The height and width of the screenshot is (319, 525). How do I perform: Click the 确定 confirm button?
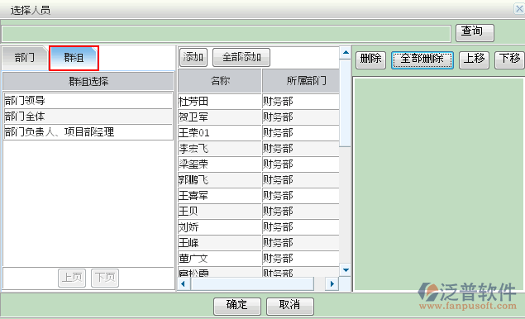coord(237,307)
